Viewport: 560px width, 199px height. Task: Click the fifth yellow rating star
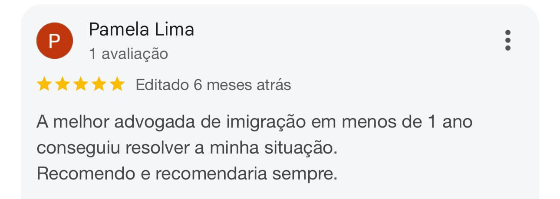[x=116, y=85]
